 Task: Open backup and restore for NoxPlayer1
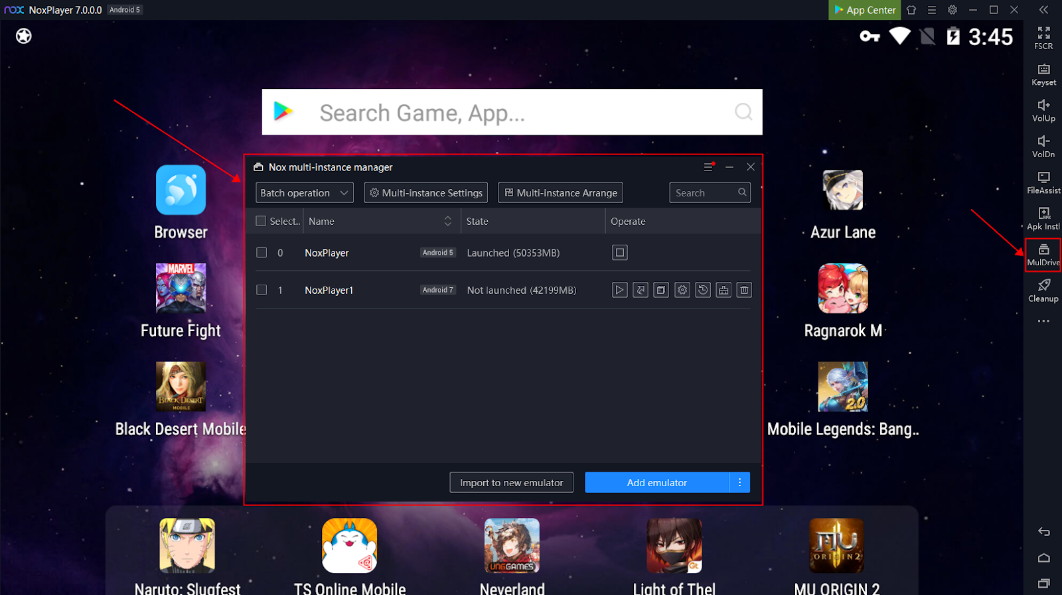(x=703, y=290)
